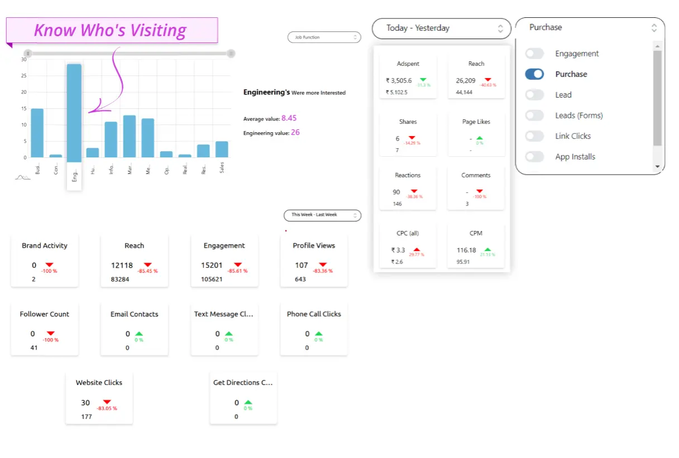Select the App Installs option in the list
Viewport: 679px width, 458px height.
pyautogui.click(x=575, y=157)
